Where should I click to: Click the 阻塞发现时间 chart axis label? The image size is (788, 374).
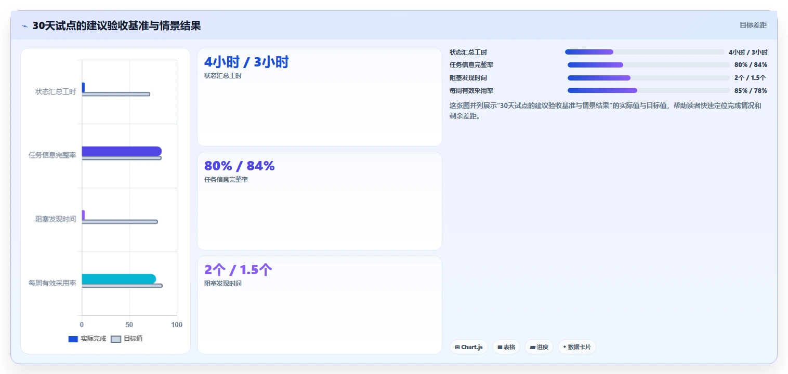(x=56, y=219)
